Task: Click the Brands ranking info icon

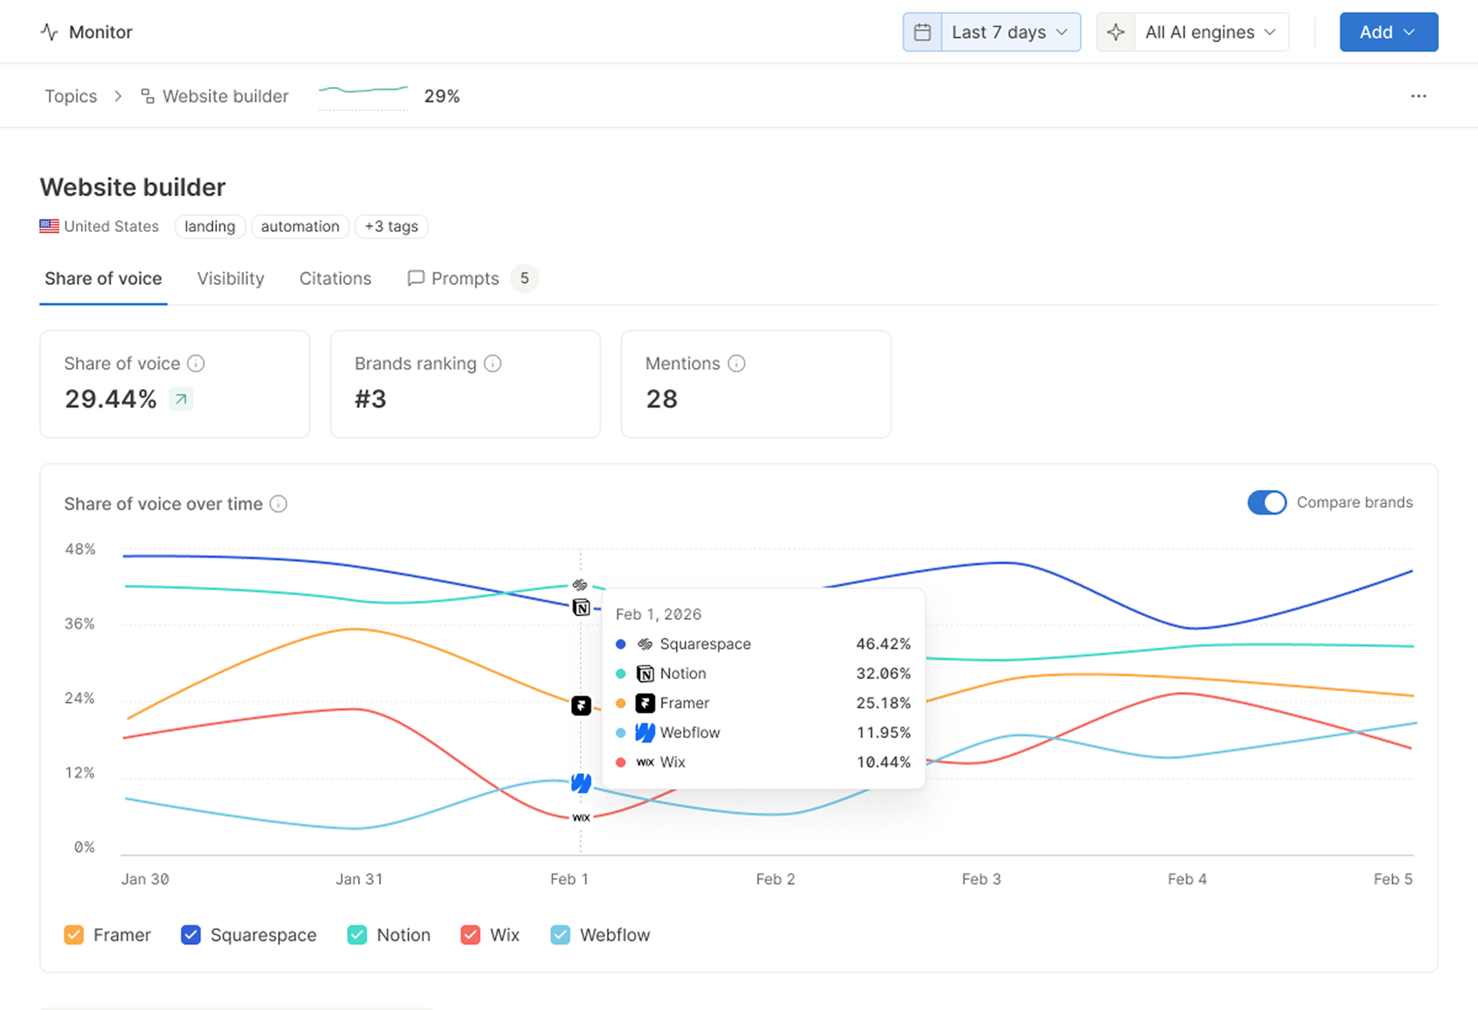Action: pos(493,363)
